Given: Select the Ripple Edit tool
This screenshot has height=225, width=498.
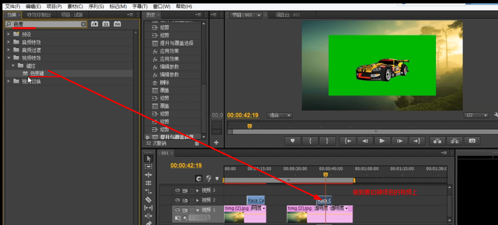Looking at the screenshot, I should pyautogui.click(x=148, y=175).
